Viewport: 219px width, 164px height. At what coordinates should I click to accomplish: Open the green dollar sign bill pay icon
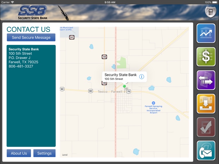(206, 57)
